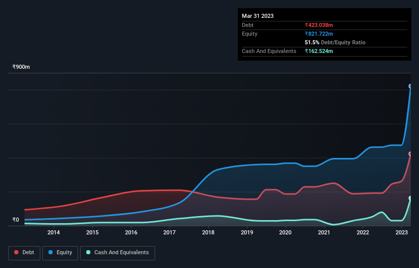This screenshot has height=268, width=419.
Task: Toggle the Cash And Equivalents legend button
Action: tap(117, 253)
